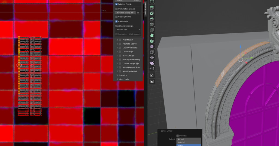
Task: Tick the Custom Target Box checkbox
Action: (120, 64)
